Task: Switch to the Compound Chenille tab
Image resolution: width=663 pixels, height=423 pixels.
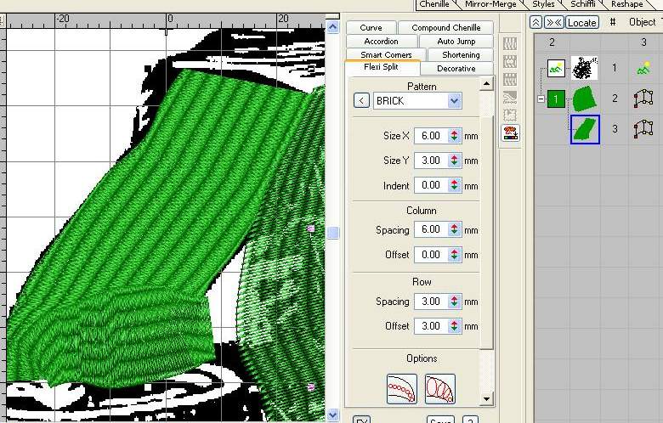Action: pyautogui.click(x=446, y=27)
